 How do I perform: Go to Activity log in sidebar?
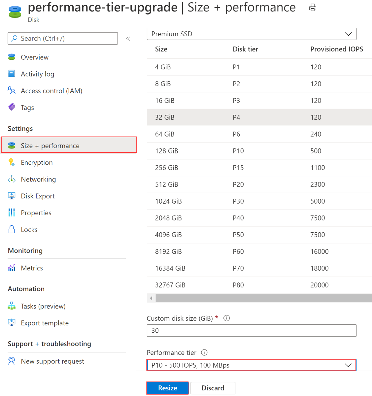(x=37, y=74)
